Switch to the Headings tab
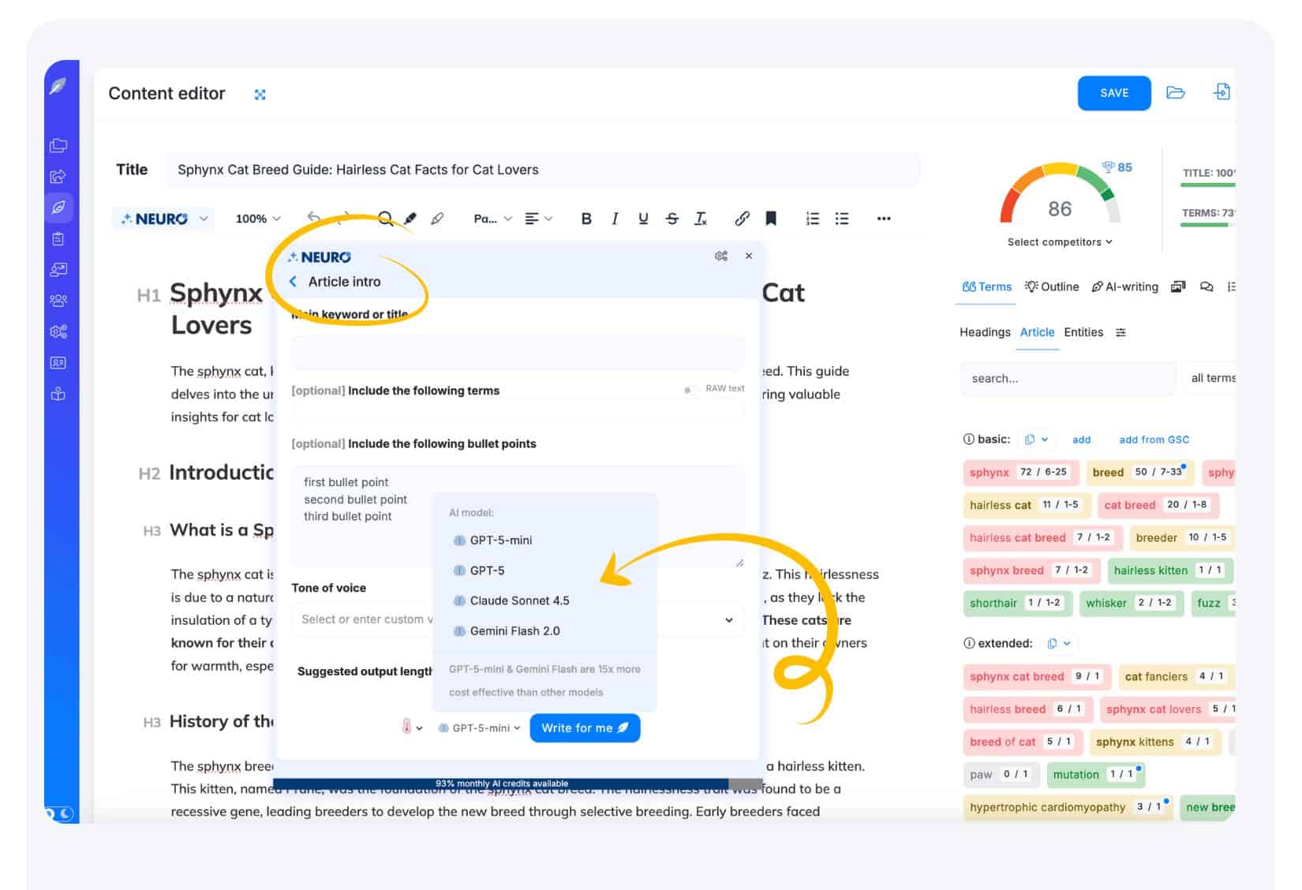Viewport: 1302px width, 890px height. tap(985, 332)
